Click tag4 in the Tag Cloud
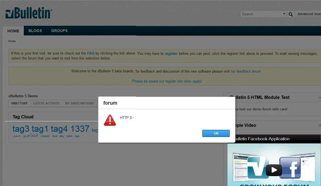Image resolution: width=321 pixels, height=186 pixels. point(59,129)
